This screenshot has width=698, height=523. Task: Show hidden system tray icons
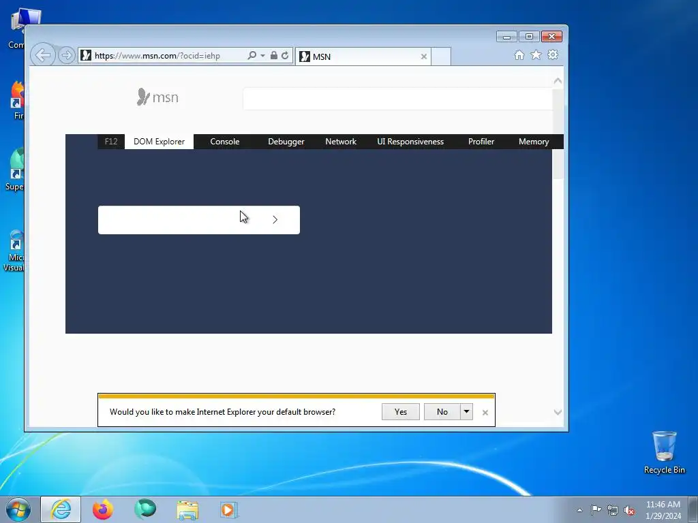[579, 510]
